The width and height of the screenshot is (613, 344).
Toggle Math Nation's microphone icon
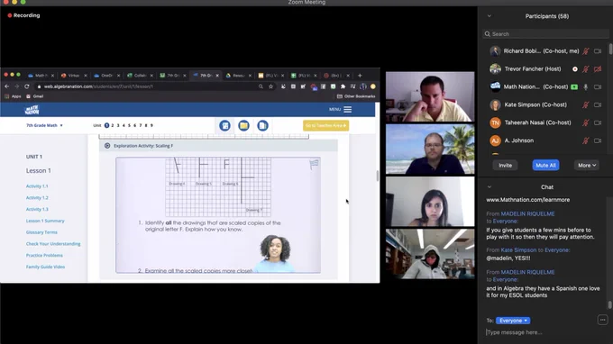[586, 87]
